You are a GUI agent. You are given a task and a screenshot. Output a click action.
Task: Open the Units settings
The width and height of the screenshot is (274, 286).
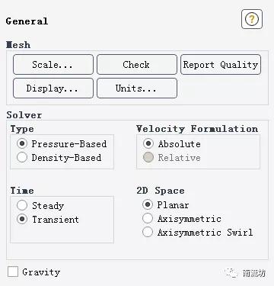(x=137, y=88)
